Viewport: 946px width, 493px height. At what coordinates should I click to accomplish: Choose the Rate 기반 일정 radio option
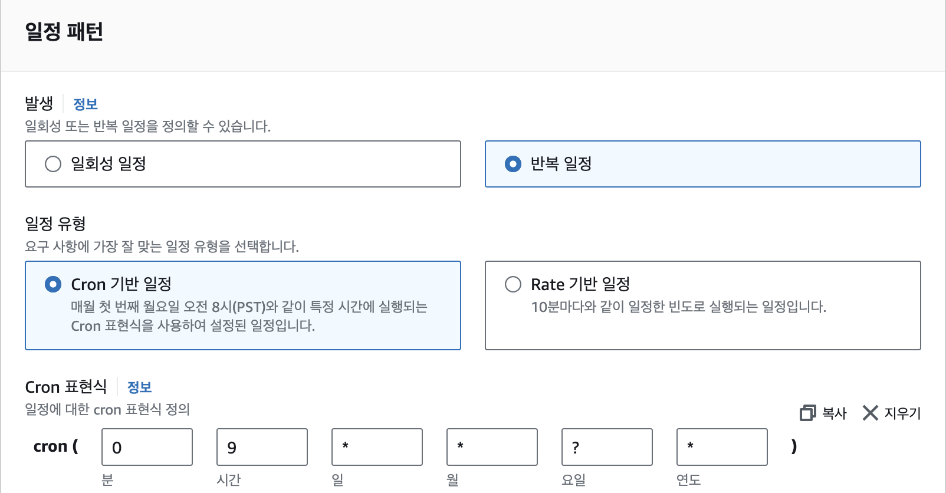[x=513, y=284]
